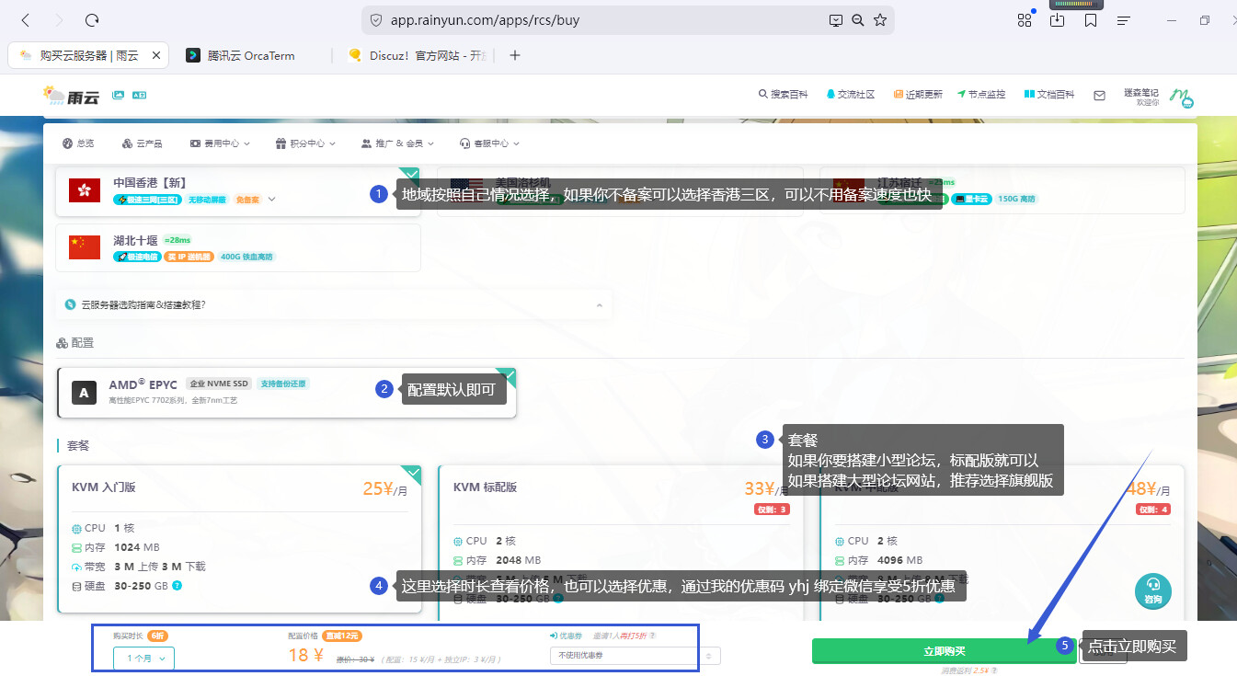The width and height of the screenshot is (1237, 676).
Task: Expand 推广 & 会员 menu
Action: [x=396, y=143]
